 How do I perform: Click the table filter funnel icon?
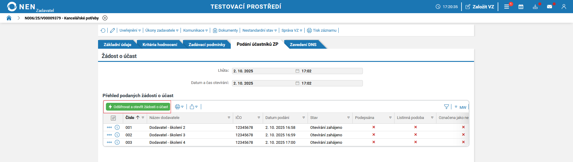[x=447, y=107]
